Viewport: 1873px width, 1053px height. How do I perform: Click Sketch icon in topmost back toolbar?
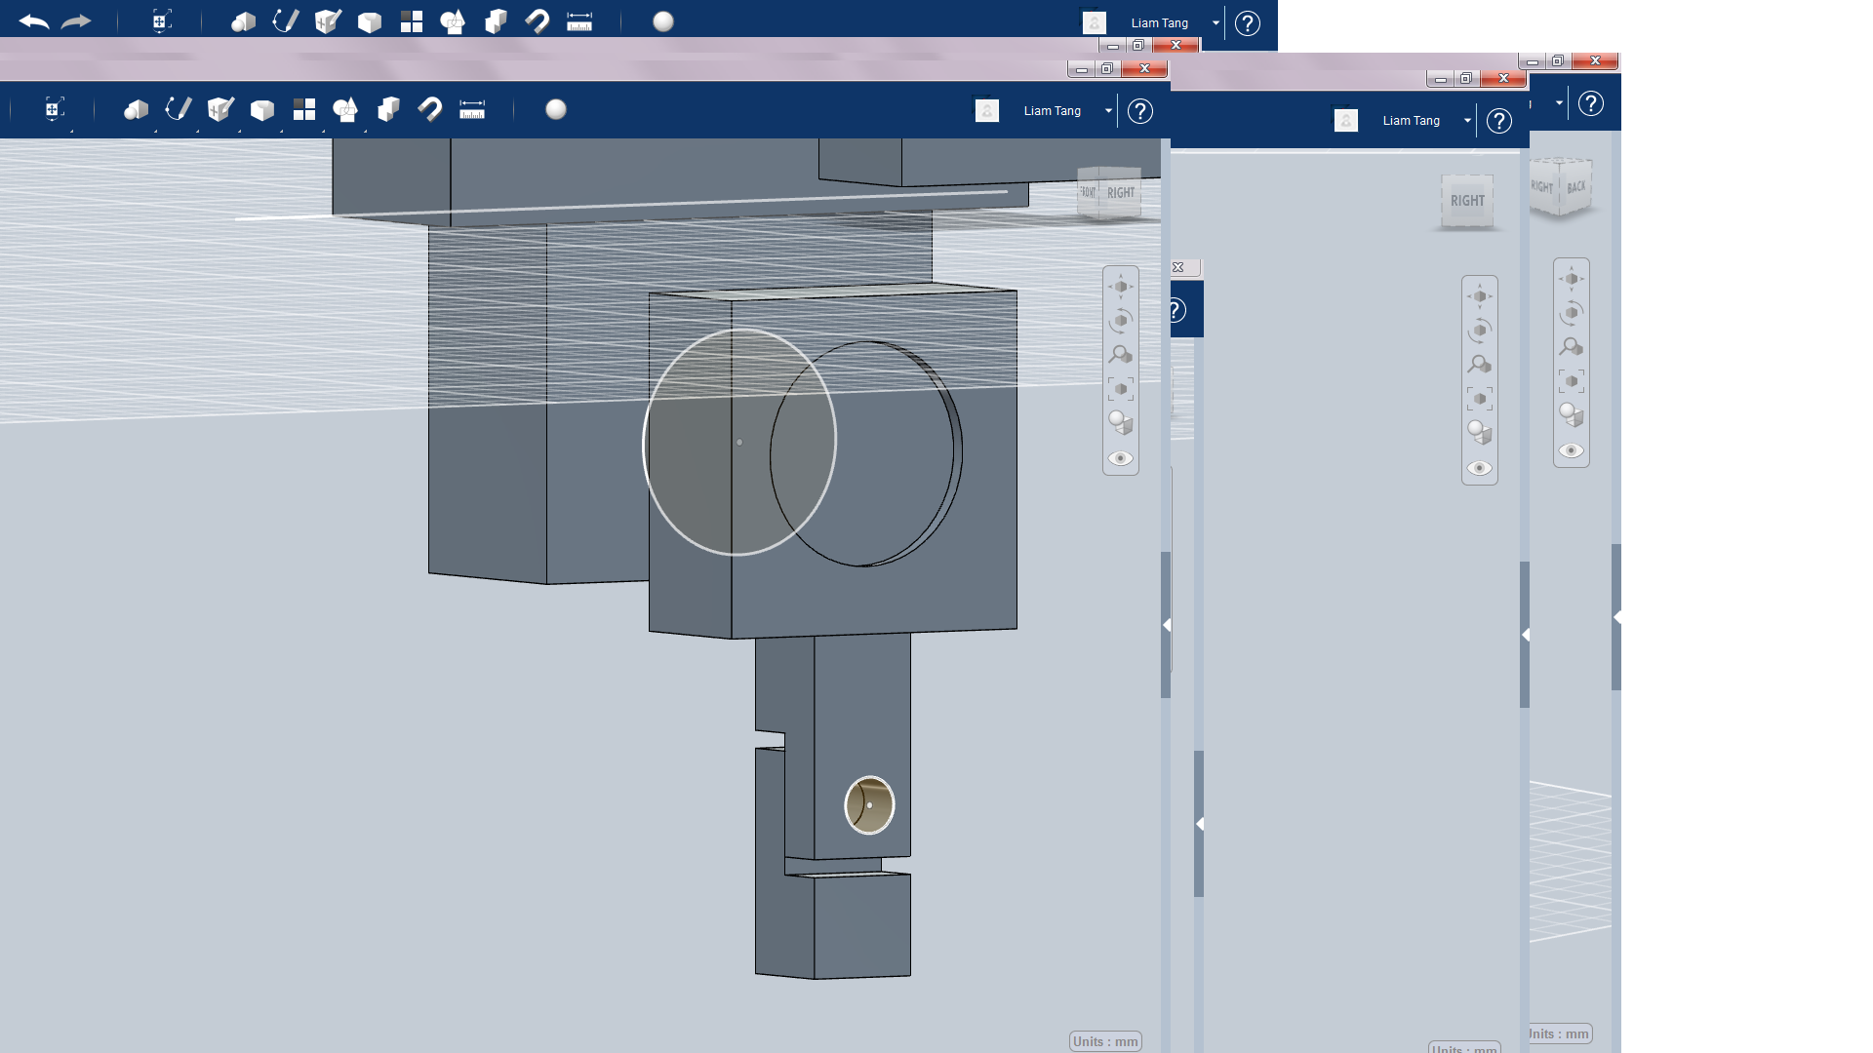tap(286, 21)
